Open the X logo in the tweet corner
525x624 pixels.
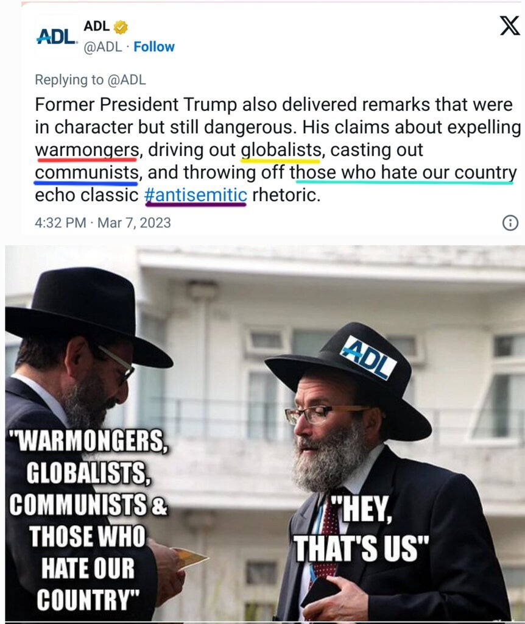coord(509,26)
